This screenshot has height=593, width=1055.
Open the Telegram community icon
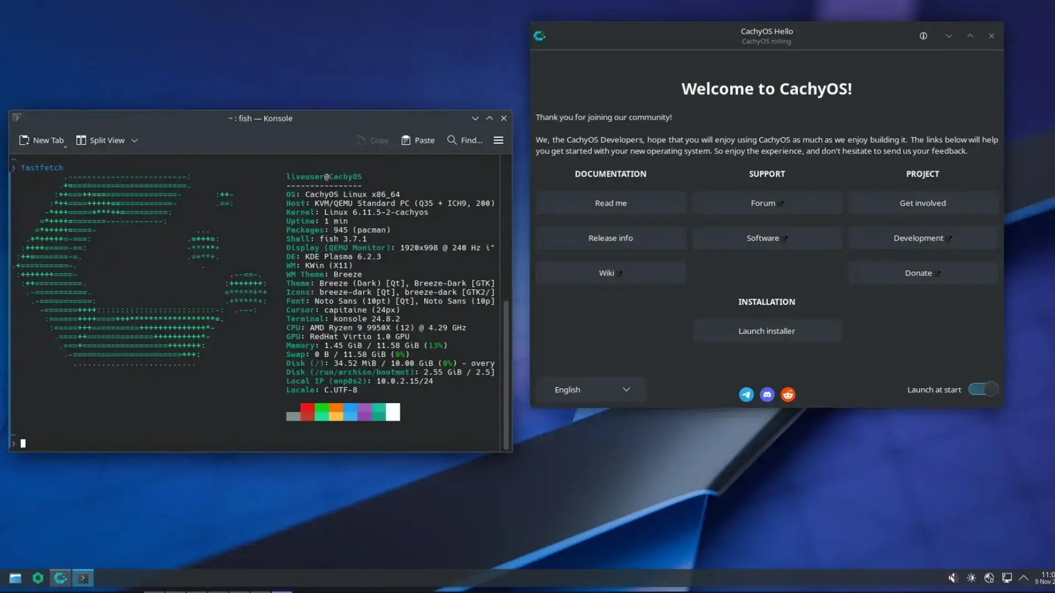click(x=746, y=394)
